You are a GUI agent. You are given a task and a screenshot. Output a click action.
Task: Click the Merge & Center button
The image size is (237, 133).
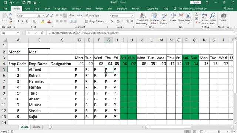click(x=95, y=21)
